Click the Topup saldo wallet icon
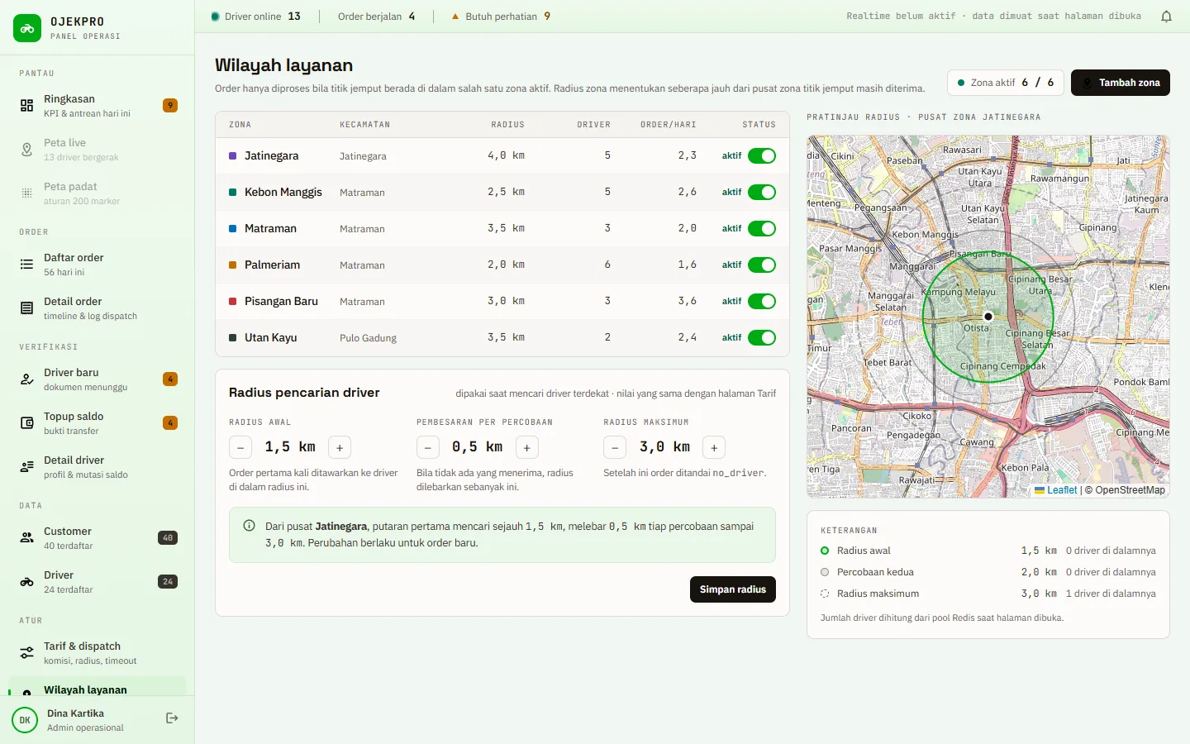This screenshot has height=744, width=1190. 27,423
